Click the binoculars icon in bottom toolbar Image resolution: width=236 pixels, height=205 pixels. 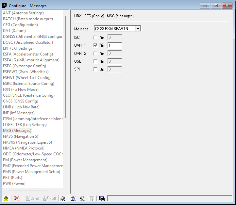click(x=102, y=198)
